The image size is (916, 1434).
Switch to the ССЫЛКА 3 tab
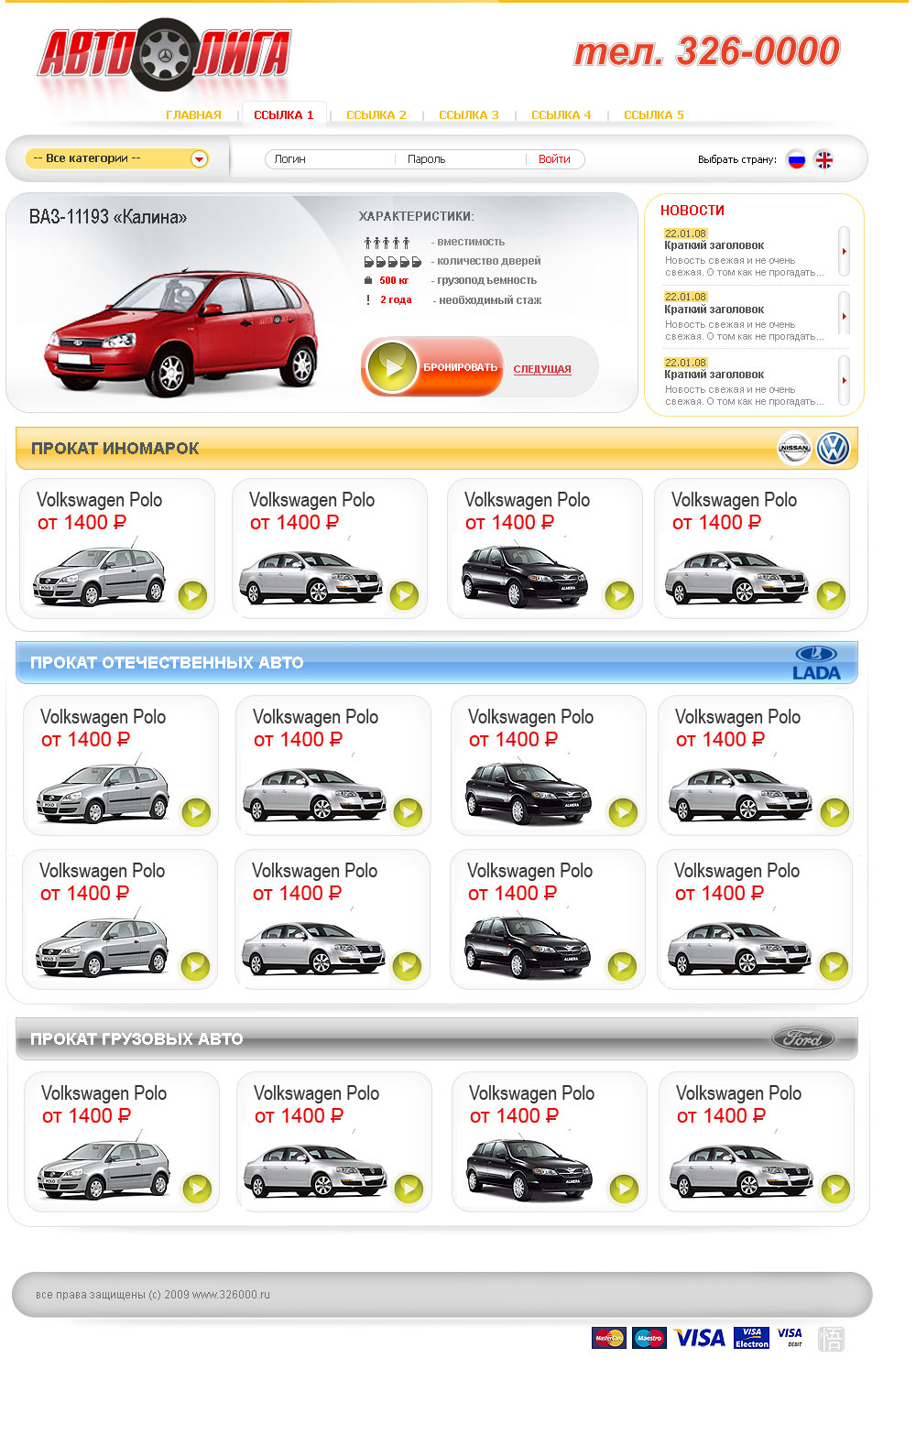(x=469, y=115)
